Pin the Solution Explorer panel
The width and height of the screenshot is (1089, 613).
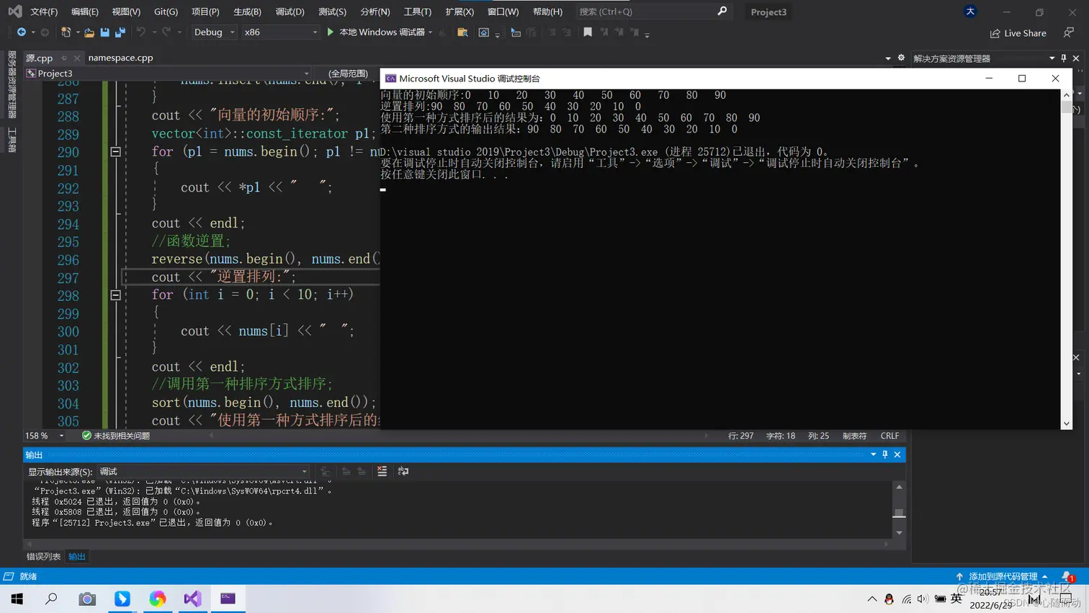click(x=1064, y=58)
